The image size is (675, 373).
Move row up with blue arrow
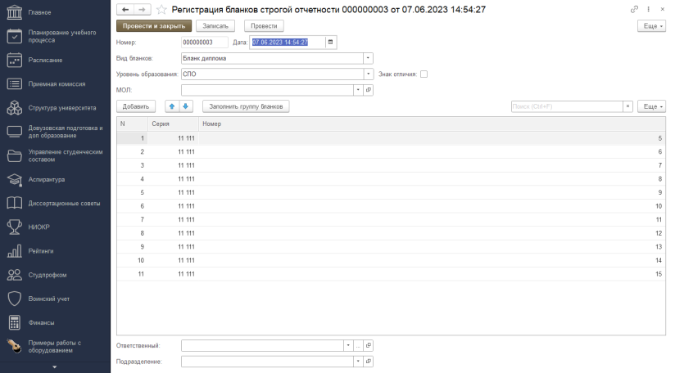(172, 106)
